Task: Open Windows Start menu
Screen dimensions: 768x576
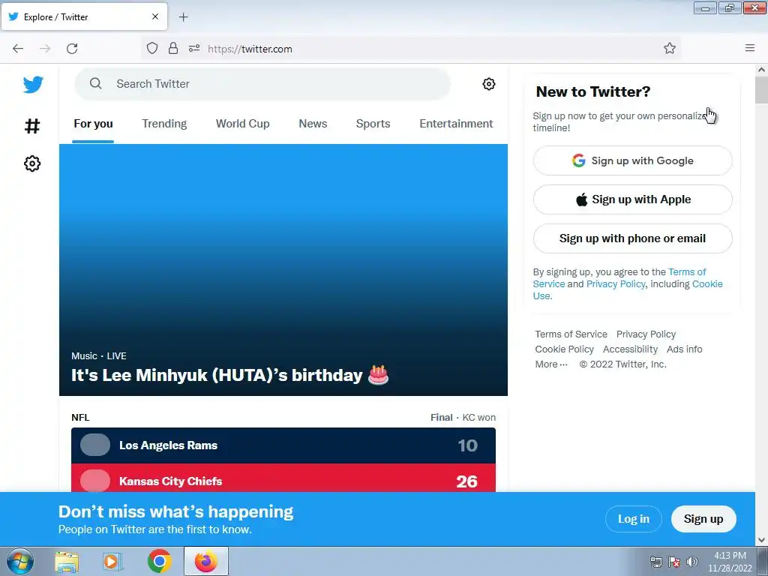Action: (x=20, y=561)
